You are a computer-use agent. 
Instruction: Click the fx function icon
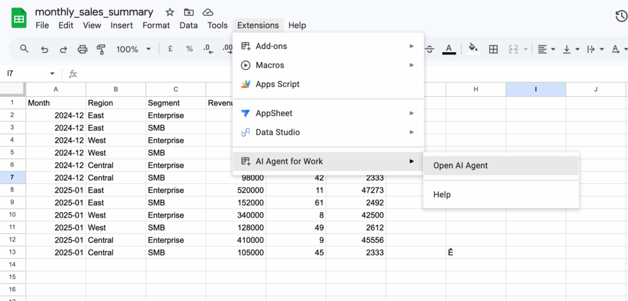73,74
